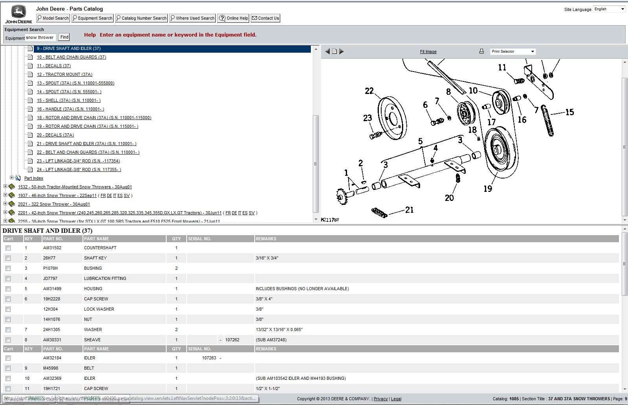This screenshot has width=628, height=405.
Task: Click the parts table vertical scrollbar
Action: coord(624,264)
